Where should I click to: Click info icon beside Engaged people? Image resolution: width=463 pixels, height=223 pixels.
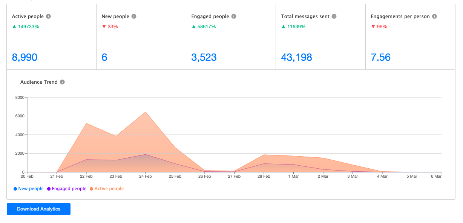click(x=234, y=17)
